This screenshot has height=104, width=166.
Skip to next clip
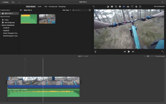pyautogui.click(x=133, y=51)
